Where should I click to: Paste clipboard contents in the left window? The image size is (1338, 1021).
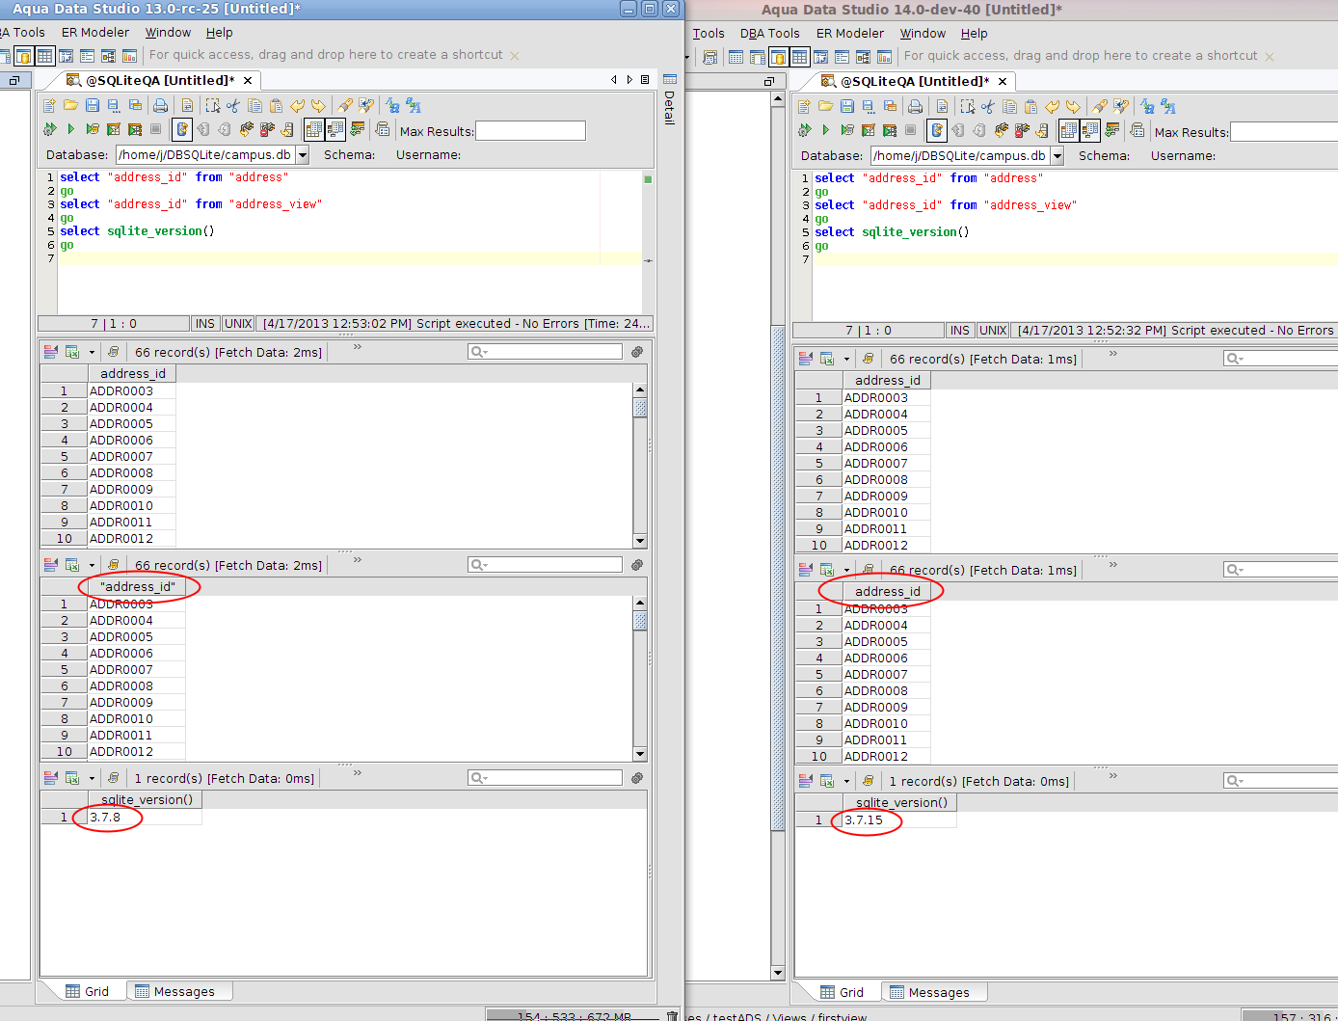click(276, 105)
